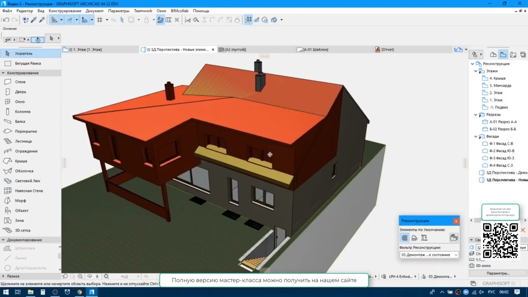
Task: Open the Файл menu
Action: tap(7, 11)
